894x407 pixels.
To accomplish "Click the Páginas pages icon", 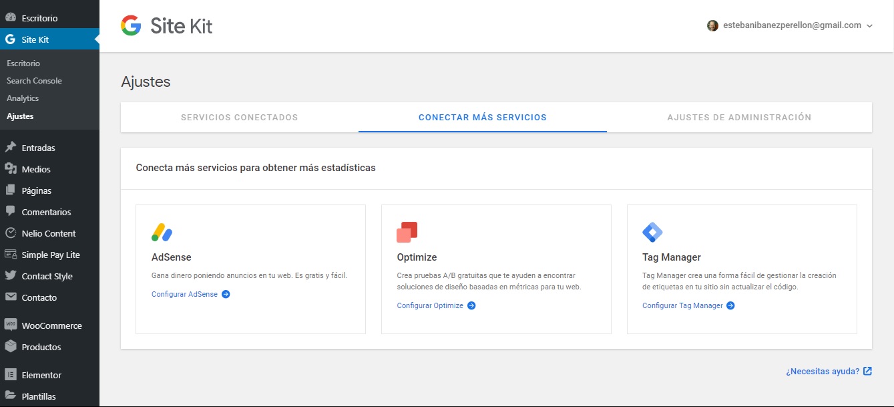I will 10,190.
